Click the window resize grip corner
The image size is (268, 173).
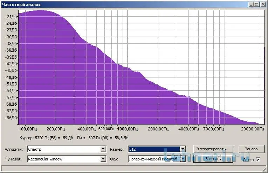[264, 169]
